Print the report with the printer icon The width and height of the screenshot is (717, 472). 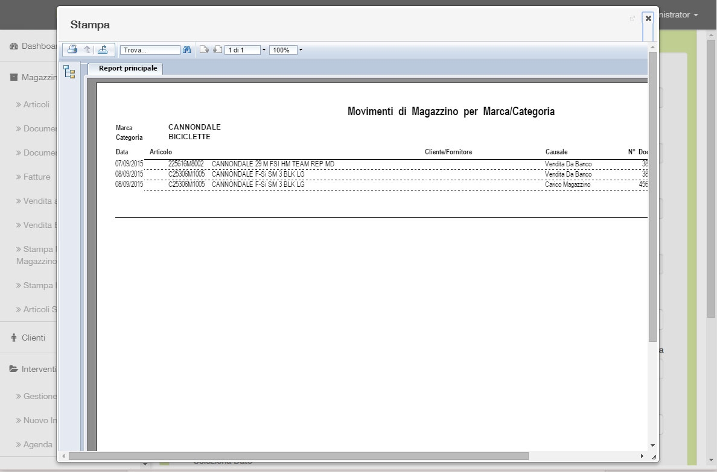point(72,50)
